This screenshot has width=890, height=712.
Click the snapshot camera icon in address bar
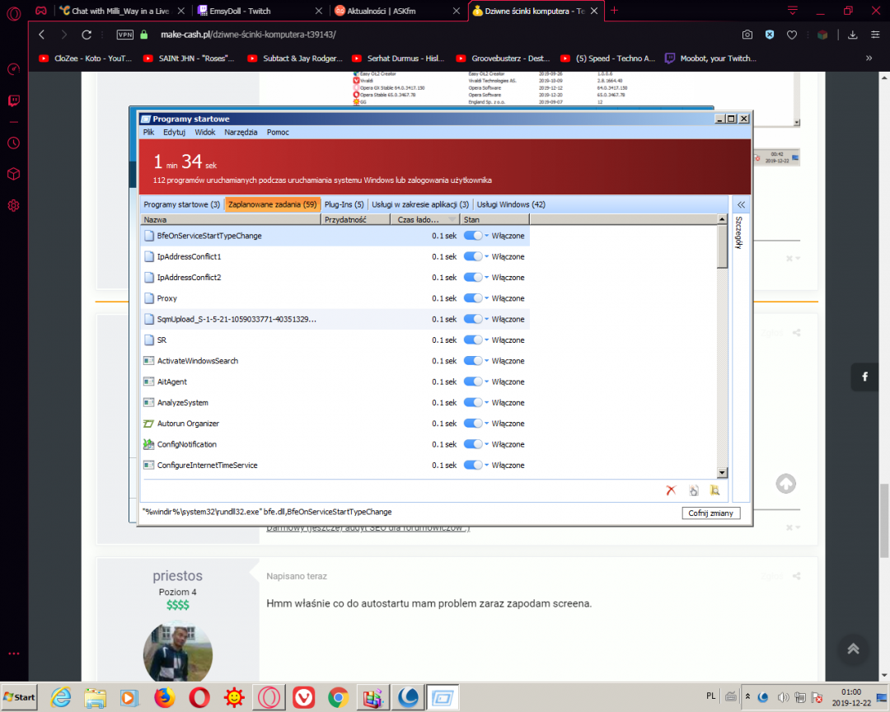point(747,35)
